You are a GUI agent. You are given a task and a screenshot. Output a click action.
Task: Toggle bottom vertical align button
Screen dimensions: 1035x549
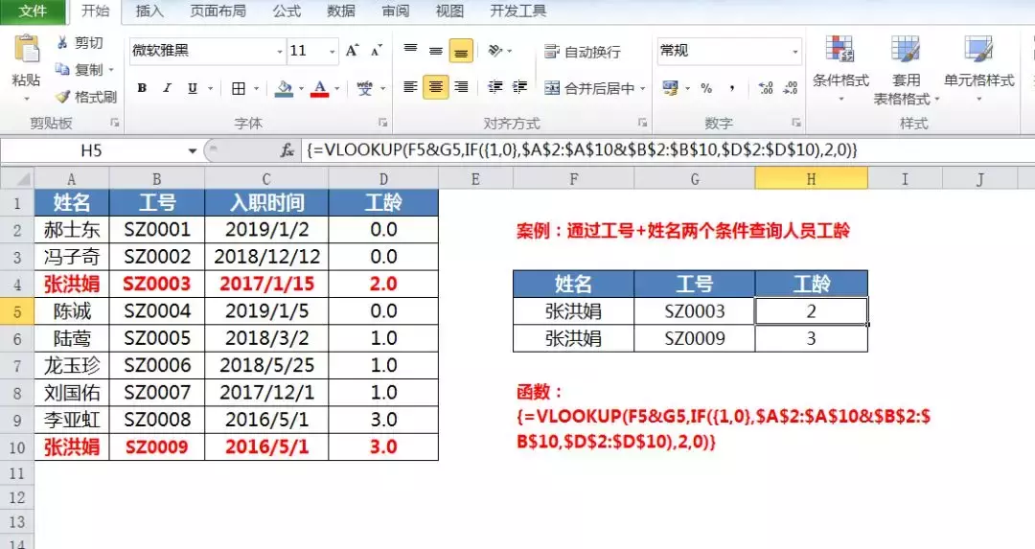(x=461, y=51)
